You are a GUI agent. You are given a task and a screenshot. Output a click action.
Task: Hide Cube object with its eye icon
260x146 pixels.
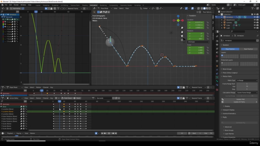coord(255,25)
